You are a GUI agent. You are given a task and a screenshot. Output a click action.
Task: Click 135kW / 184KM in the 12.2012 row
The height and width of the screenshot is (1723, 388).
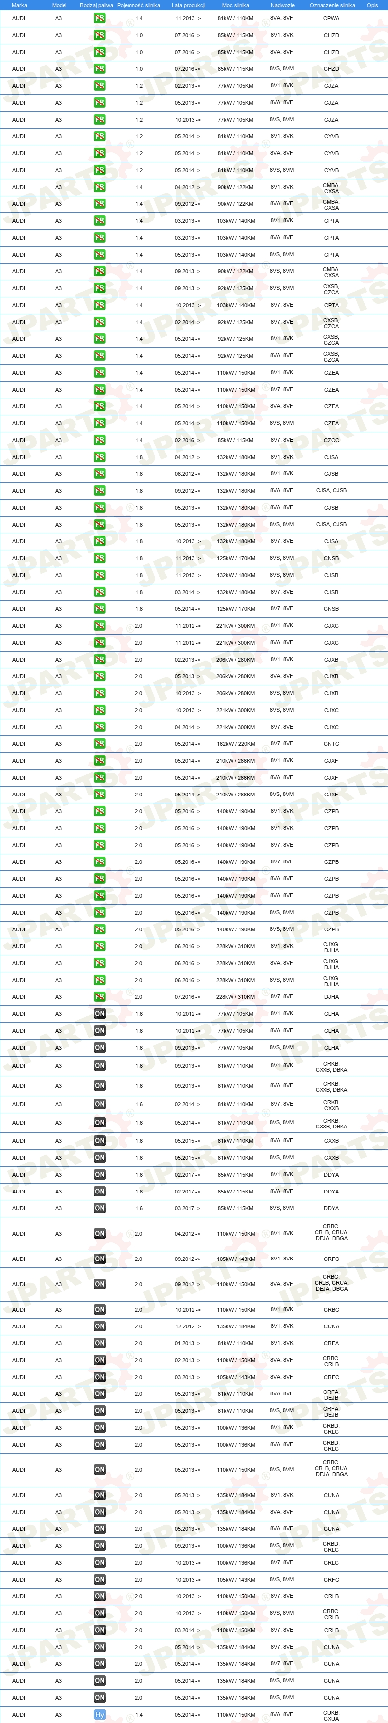[x=236, y=1326]
